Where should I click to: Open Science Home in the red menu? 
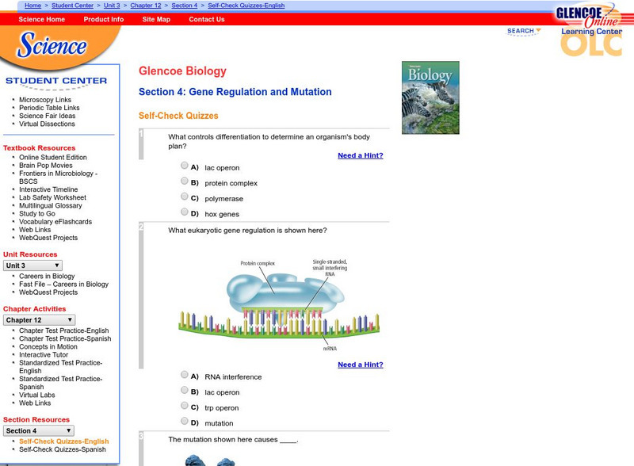42,19
